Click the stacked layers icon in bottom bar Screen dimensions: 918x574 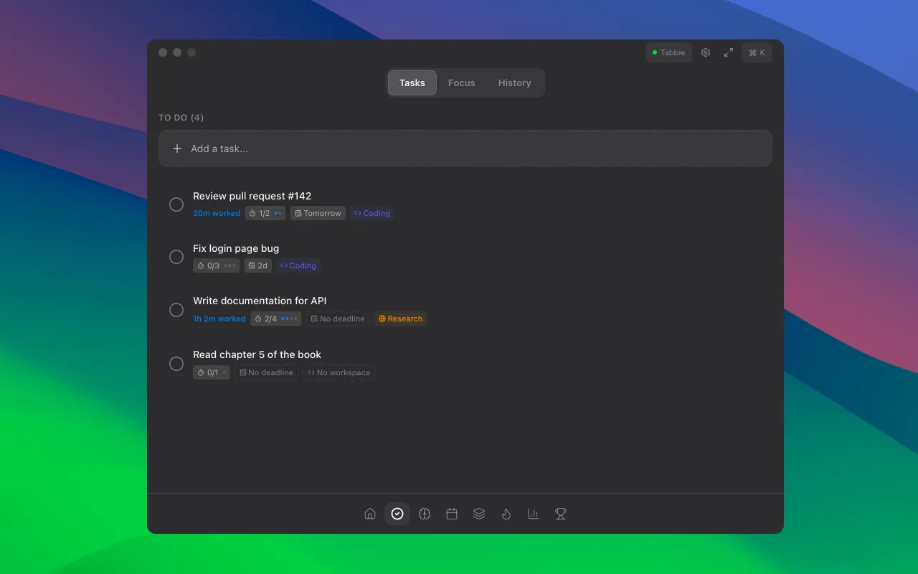click(479, 514)
